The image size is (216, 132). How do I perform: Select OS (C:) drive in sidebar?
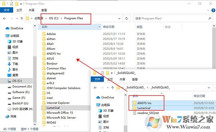click(x=16, y=81)
